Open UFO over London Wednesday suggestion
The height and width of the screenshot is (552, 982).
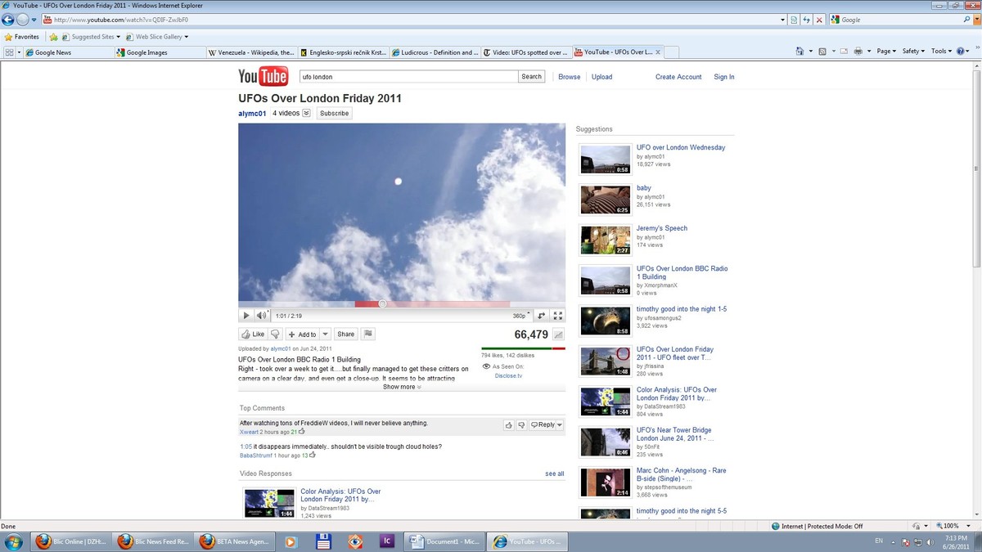[681, 147]
